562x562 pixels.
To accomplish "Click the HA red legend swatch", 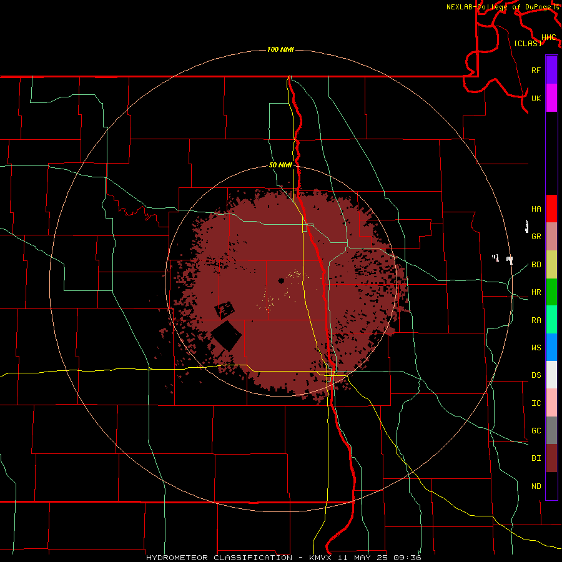I will (x=551, y=209).
